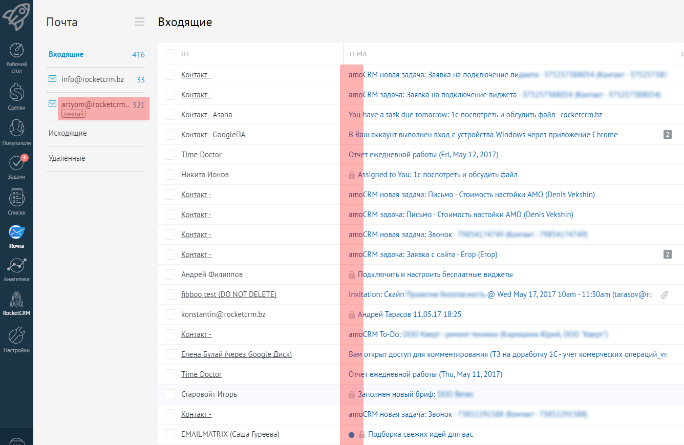Check the box for fibboo test email
The width and height of the screenshot is (684, 445).
tap(170, 294)
